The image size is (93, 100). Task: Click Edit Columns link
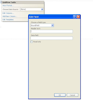pos(8,13)
